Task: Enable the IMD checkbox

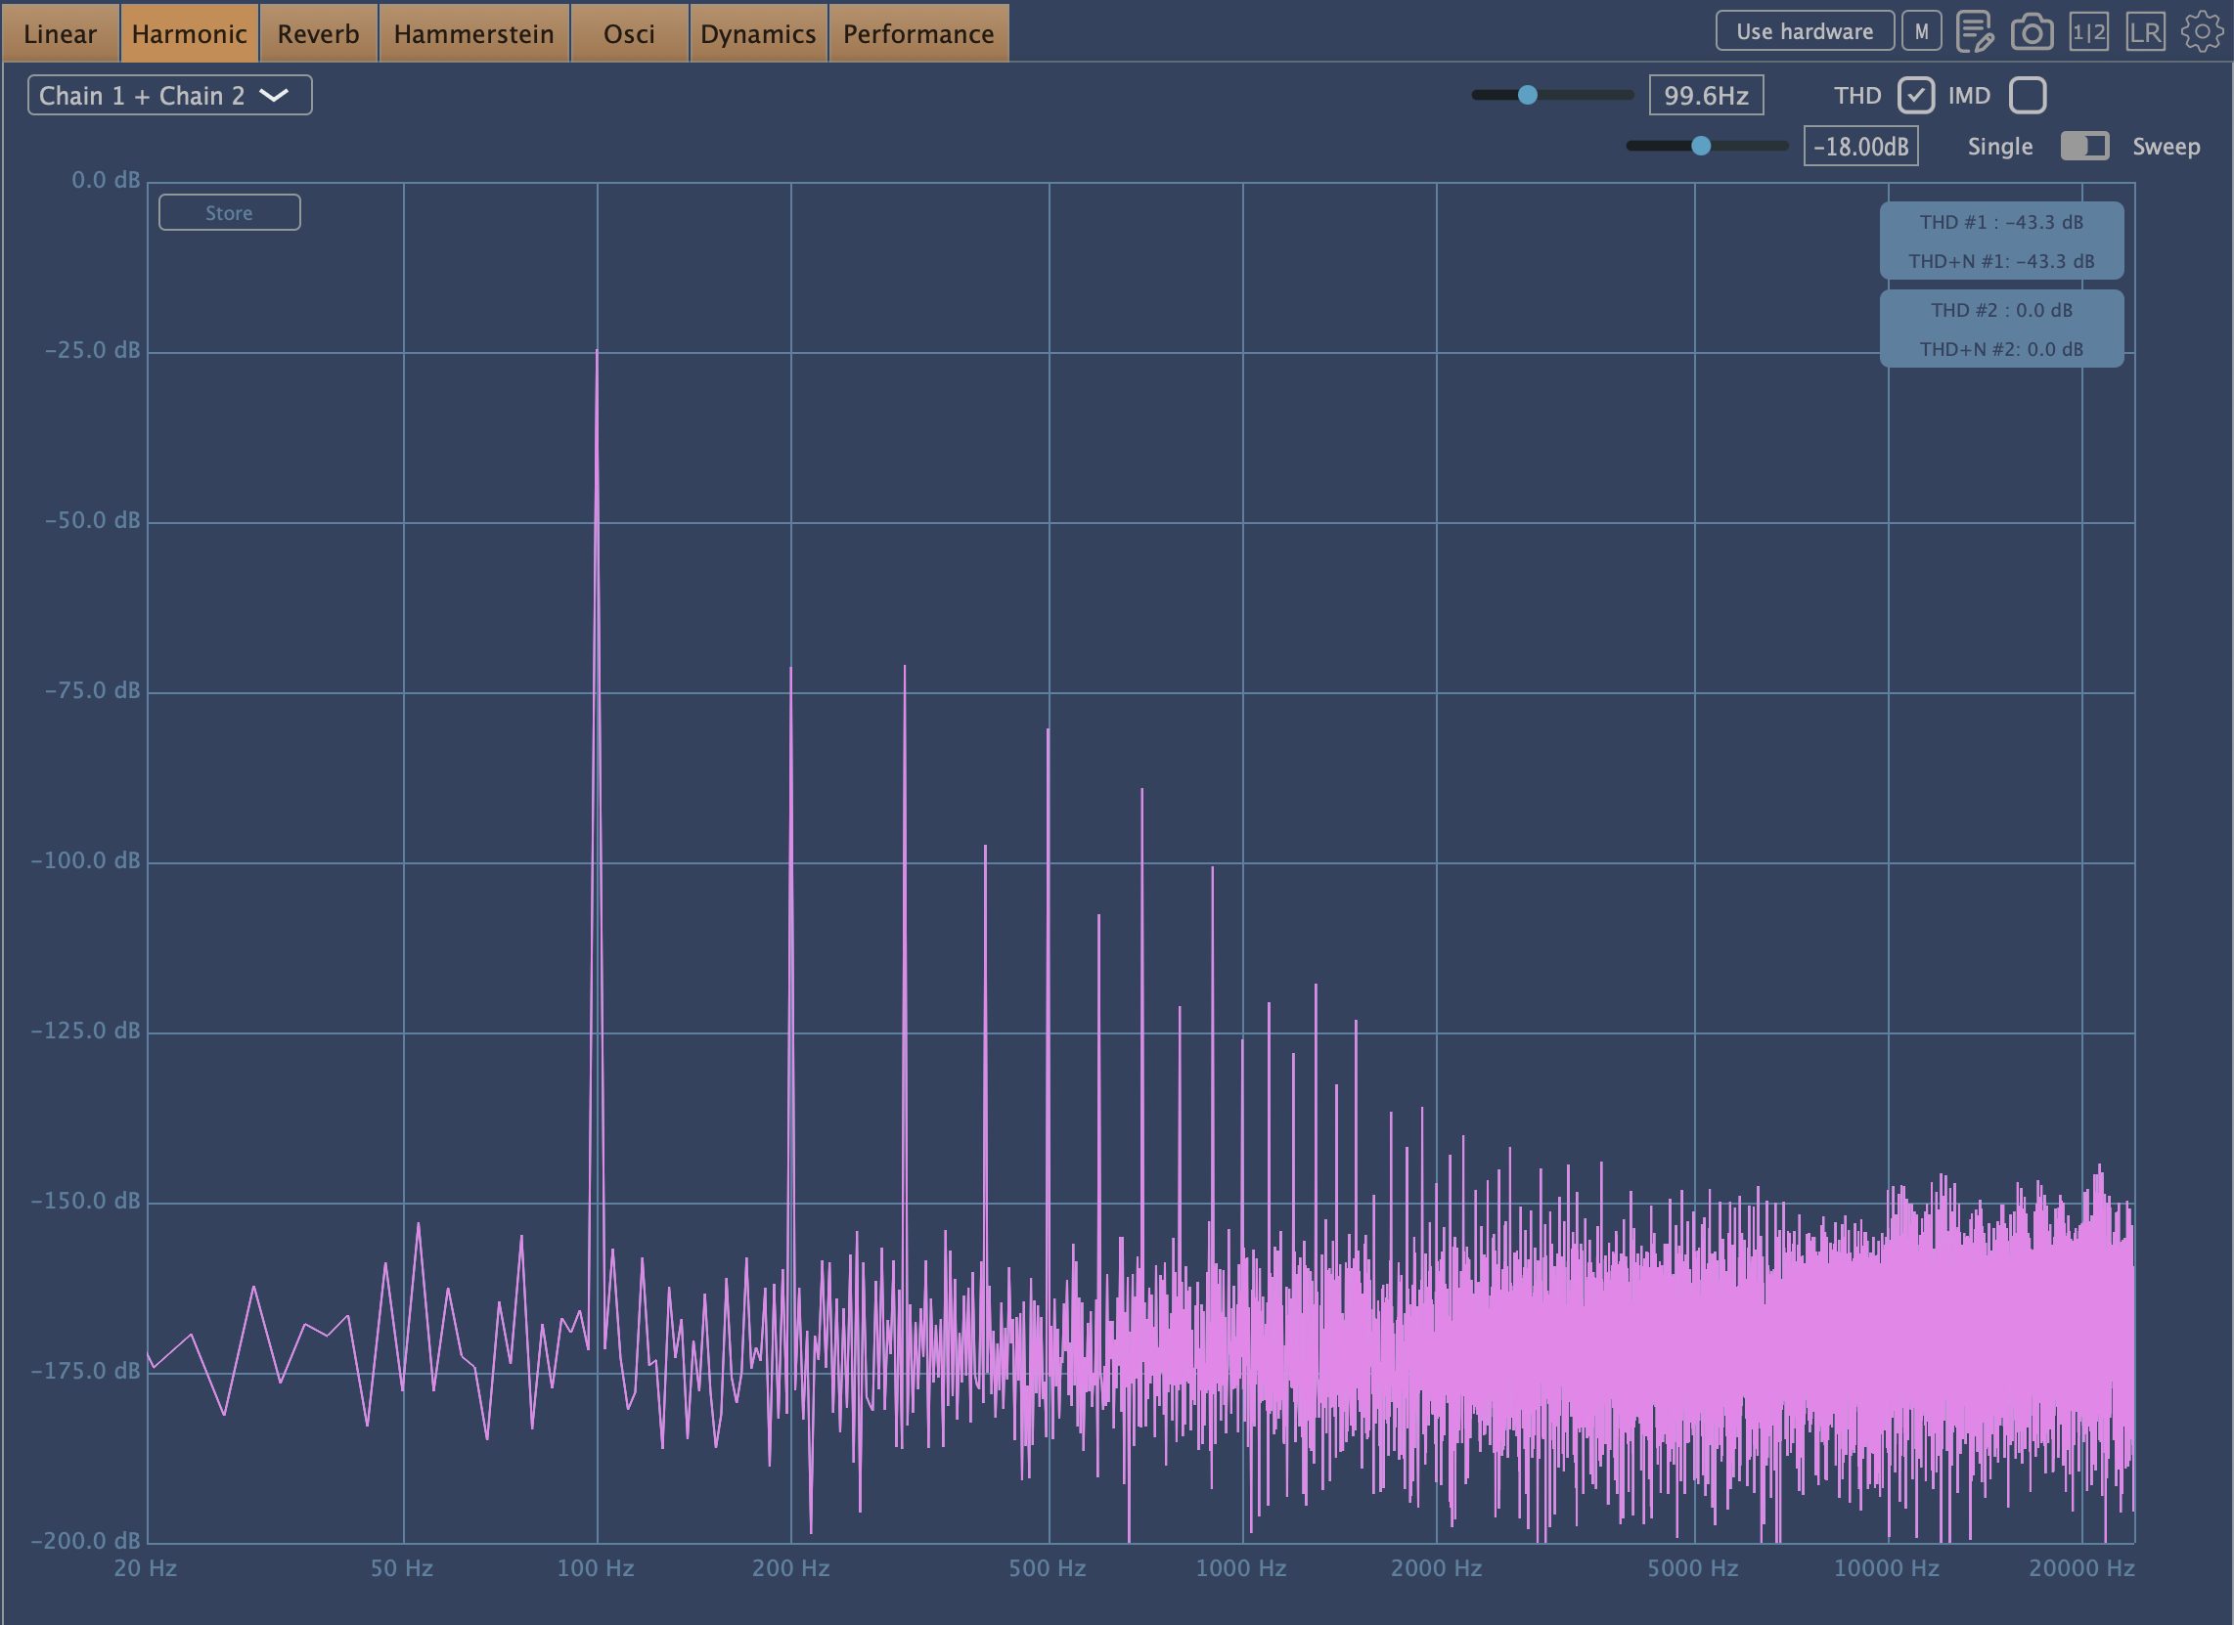Action: pos(2029,96)
